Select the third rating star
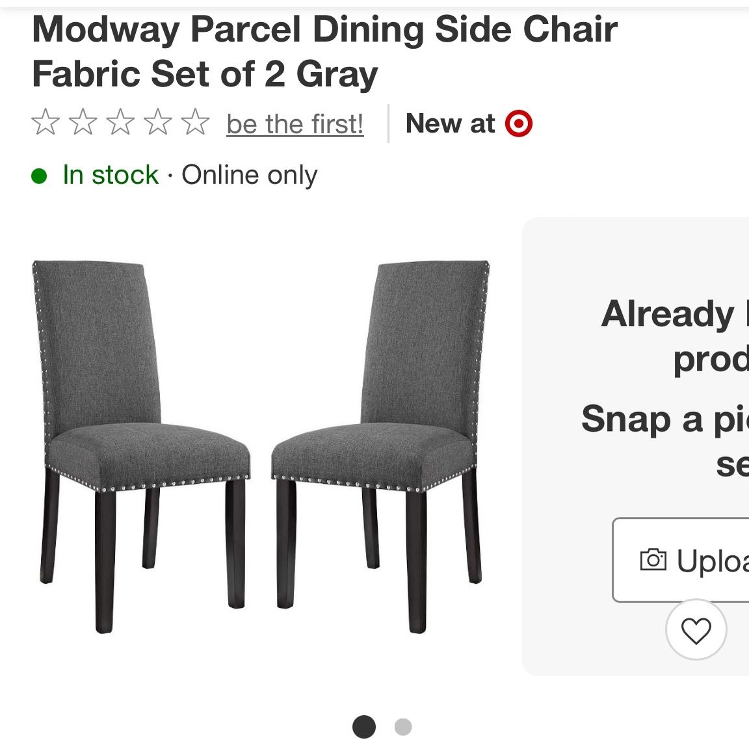The width and height of the screenshot is (749, 749). click(120, 122)
